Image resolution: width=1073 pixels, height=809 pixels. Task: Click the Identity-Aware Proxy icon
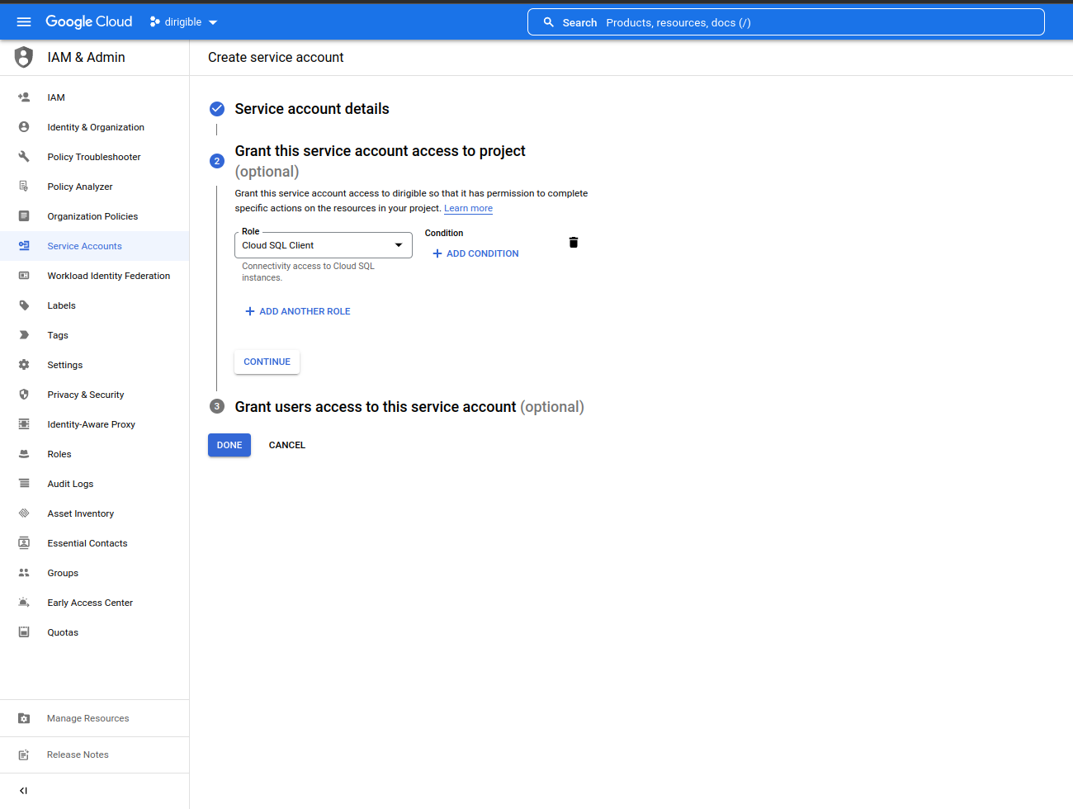pos(24,424)
